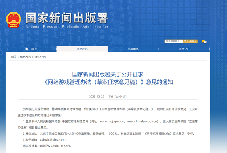
Task: Open the 信息公开 navigation tab
Action: click(x=184, y=49)
